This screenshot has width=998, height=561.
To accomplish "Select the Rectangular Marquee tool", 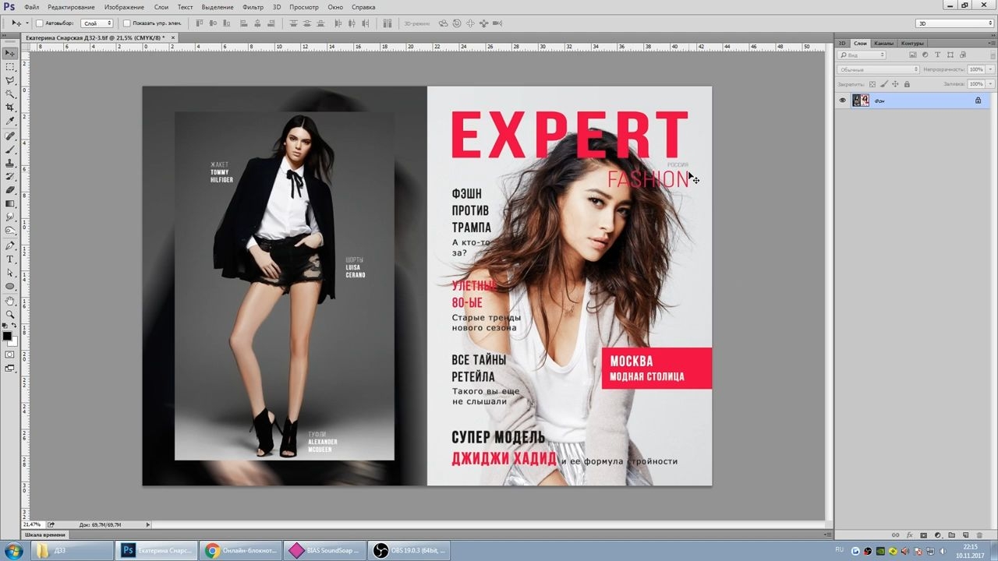I will [10, 67].
